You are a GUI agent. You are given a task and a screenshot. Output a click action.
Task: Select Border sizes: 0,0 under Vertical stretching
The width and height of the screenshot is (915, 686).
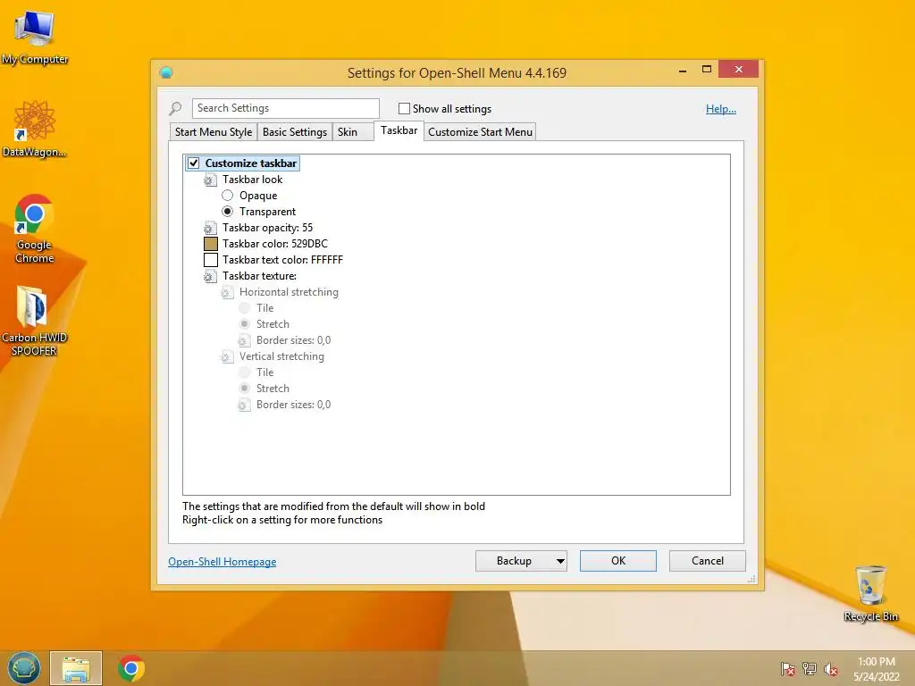(x=293, y=405)
